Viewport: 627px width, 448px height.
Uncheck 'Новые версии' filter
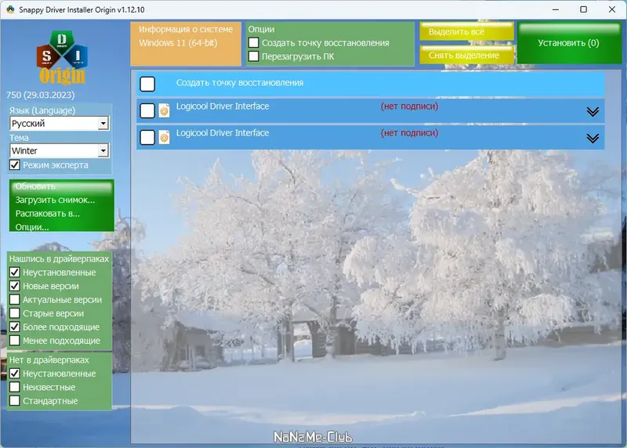click(x=15, y=286)
